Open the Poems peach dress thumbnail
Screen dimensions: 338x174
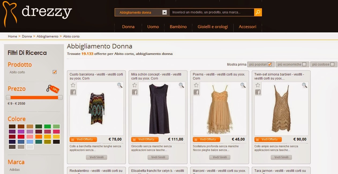point(220,108)
